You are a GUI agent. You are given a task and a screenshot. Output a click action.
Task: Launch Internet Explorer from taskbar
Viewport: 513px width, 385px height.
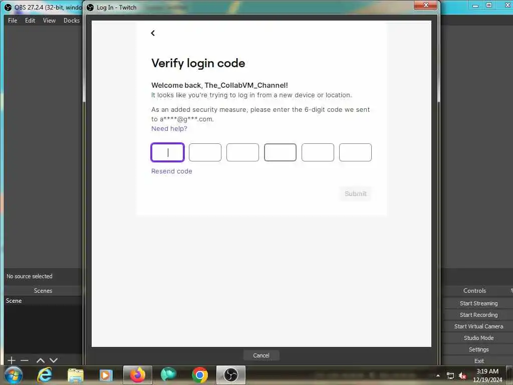[45, 375]
